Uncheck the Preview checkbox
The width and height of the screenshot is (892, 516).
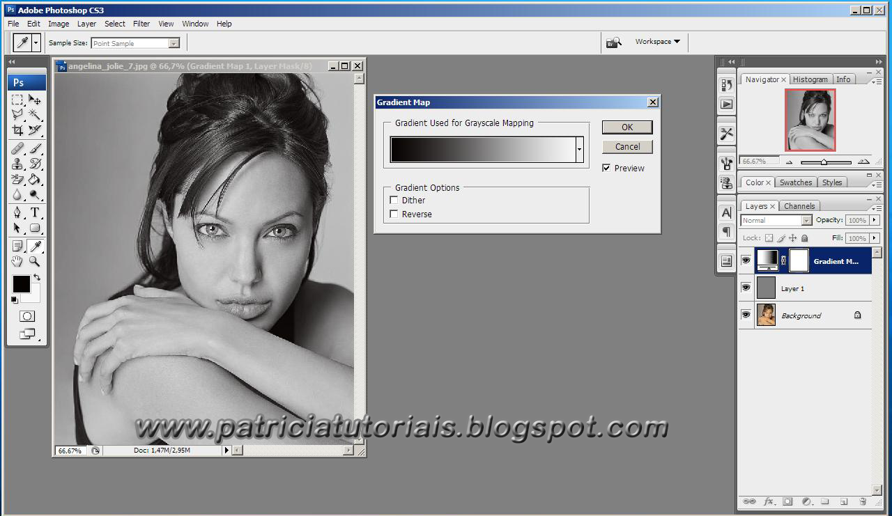[x=606, y=168]
